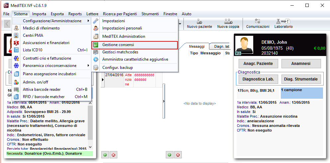The image size is (330, 163).
Task: Click the row indicator arrow for 27/04/2016
Action: (103, 80)
